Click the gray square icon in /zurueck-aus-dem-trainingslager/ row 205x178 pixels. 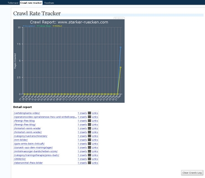pyautogui.click(x=89, y=147)
